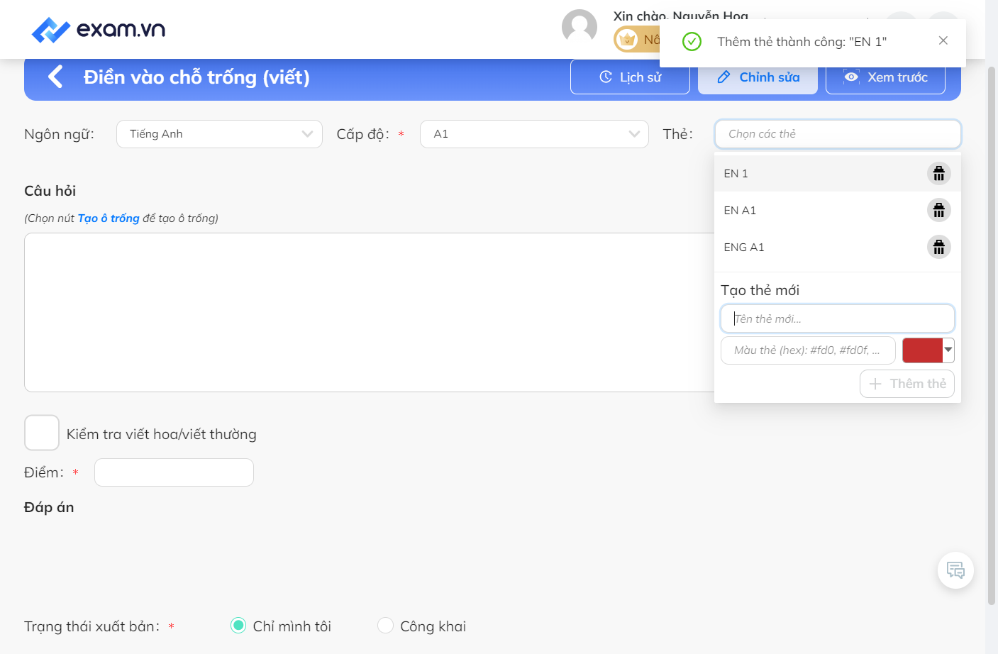
Task: Open Xem trước preview
Action: 885,77
